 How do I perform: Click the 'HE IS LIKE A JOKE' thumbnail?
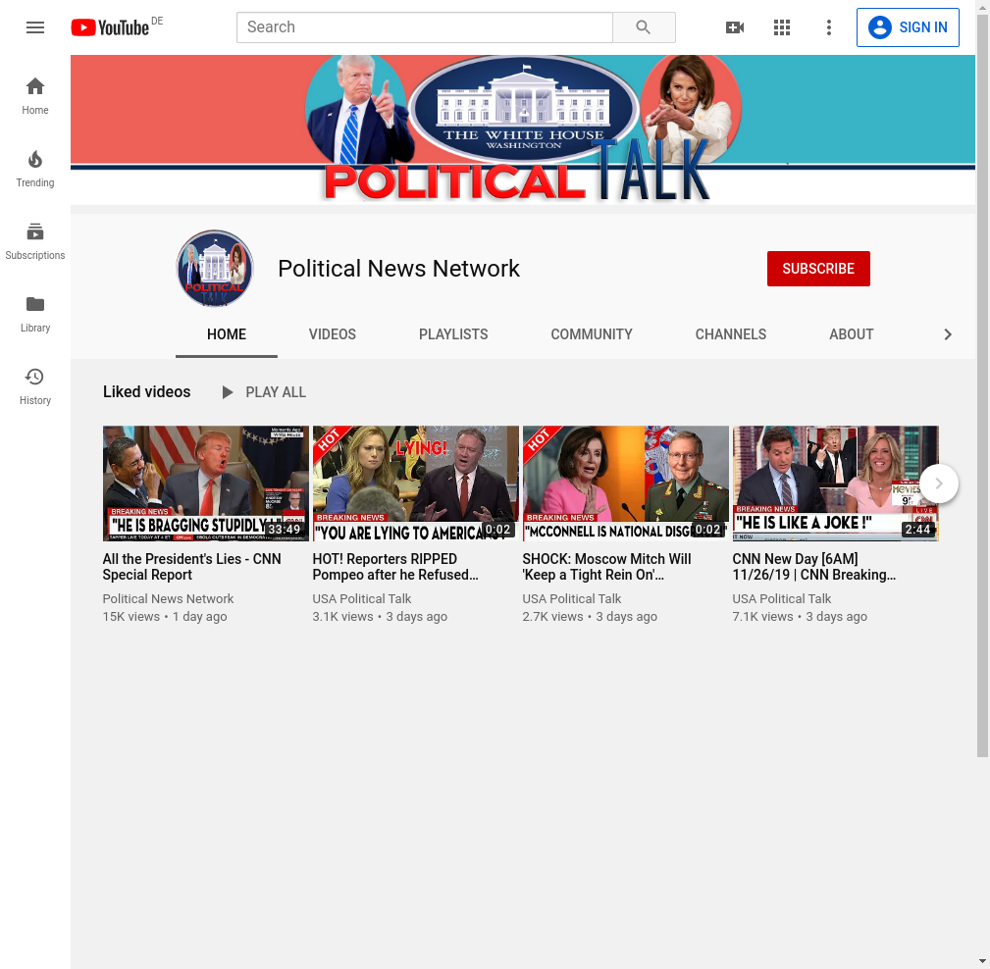[835, 484]
